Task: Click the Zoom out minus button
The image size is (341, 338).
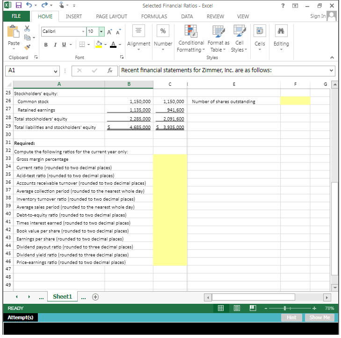Action: point(266,308)
